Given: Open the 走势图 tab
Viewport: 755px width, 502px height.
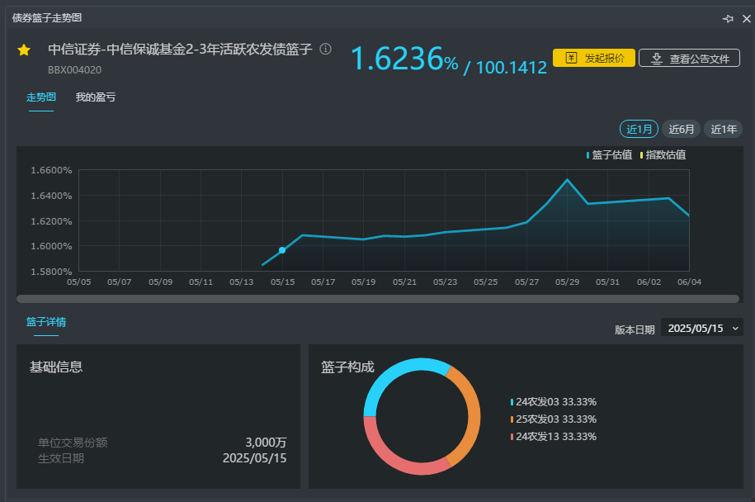Looking at the screenshot, I should 41,97.
